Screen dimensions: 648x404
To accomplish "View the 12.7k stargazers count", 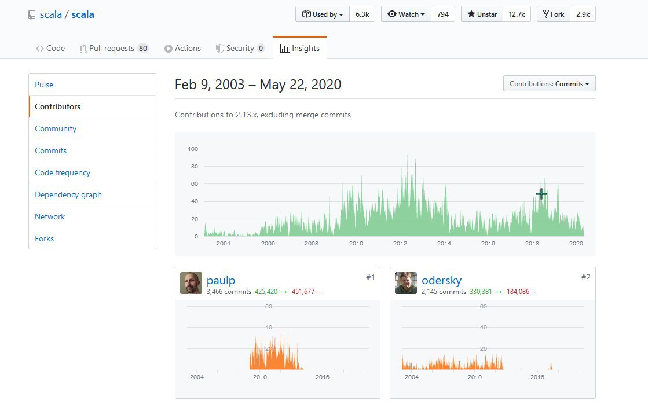I will (x=517, y=14).
